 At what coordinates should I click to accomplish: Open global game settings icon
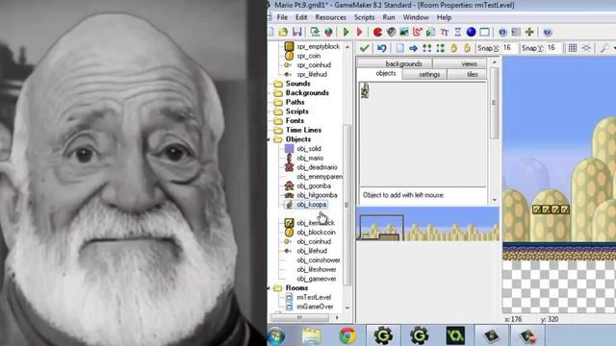point(516,32)
